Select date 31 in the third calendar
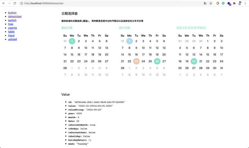The image size is (249, 148). click(x=222, y=68)
